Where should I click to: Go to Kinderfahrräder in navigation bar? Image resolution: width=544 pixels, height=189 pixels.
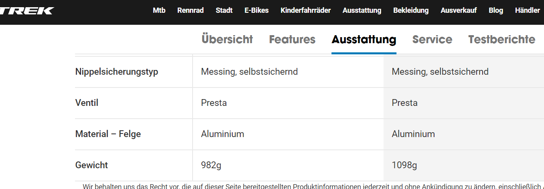[x=305, y=10]
